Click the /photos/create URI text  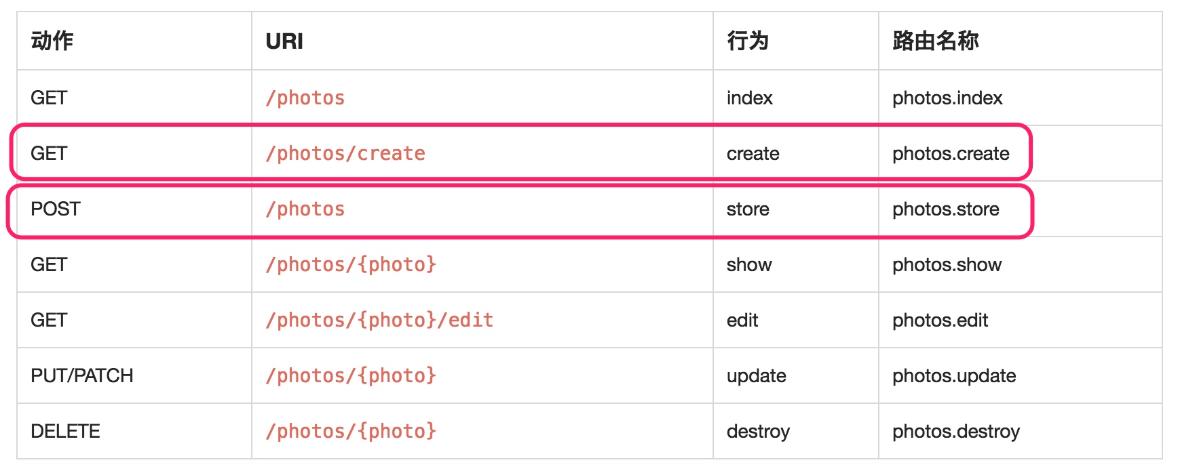coord(345,154)
